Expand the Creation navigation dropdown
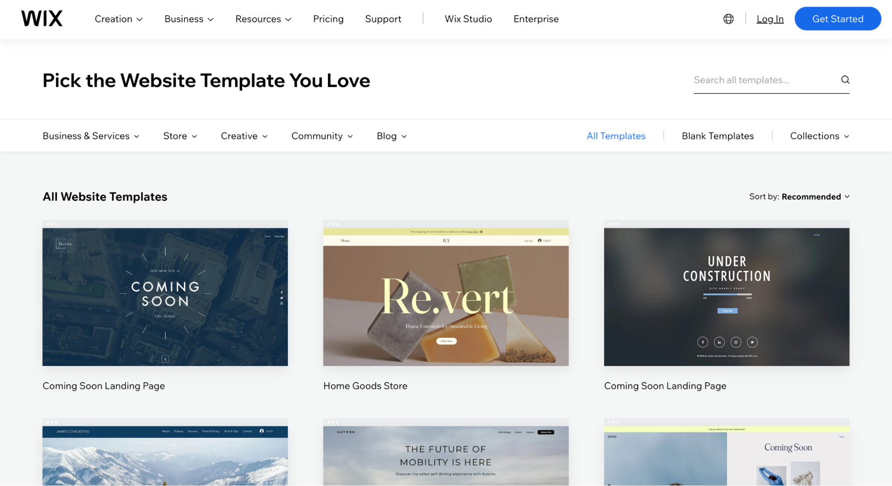 (x=117, y=19)
